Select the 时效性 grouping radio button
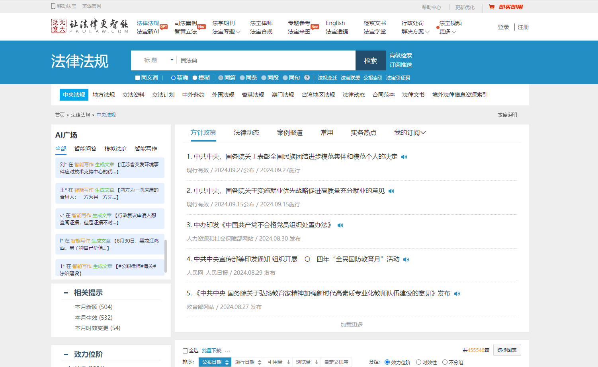 tap(418, 362)
